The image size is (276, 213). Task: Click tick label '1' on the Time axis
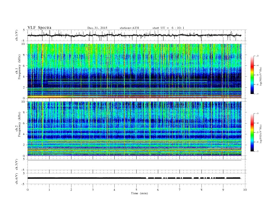49,190
